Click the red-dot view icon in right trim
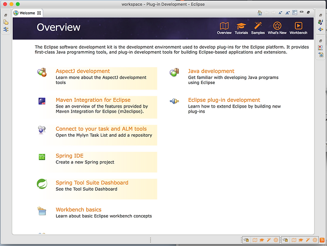Image resolution: width=327 pixels, height=246 pixels. 321,48
